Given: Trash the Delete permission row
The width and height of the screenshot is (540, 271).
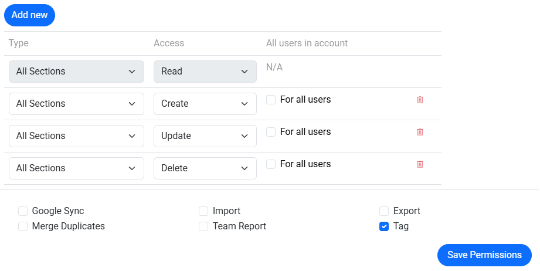Looking at the screenshot, I should pyautogui.click(x=420, y=164).
